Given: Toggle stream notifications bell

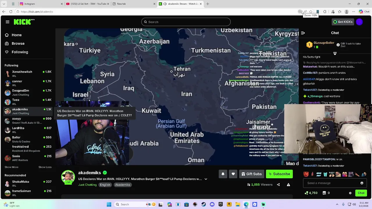Looking at the screenshot, I should tap(223, 174).
